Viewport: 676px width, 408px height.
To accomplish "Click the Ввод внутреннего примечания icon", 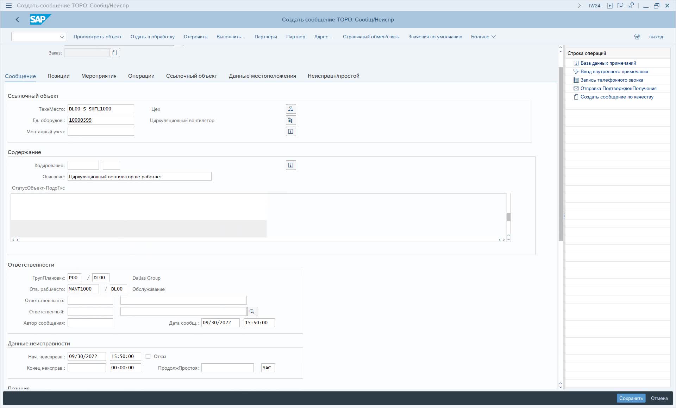I will (x=576, y=72).
